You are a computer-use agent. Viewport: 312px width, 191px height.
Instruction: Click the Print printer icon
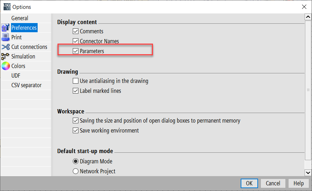pos(5,37)
